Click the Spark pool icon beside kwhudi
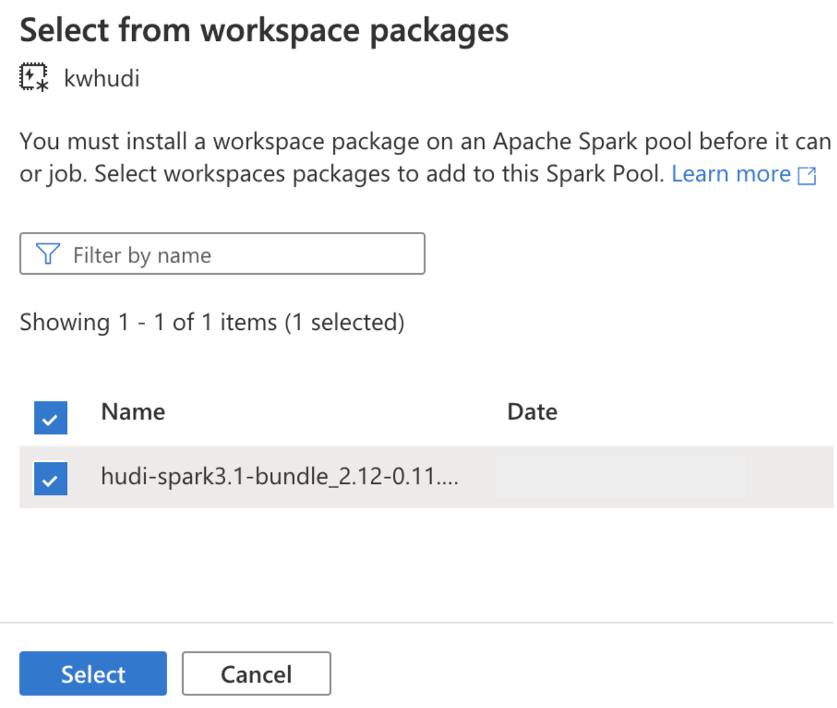Viewport: 837px width, 708px height. (x=34, y=77)
